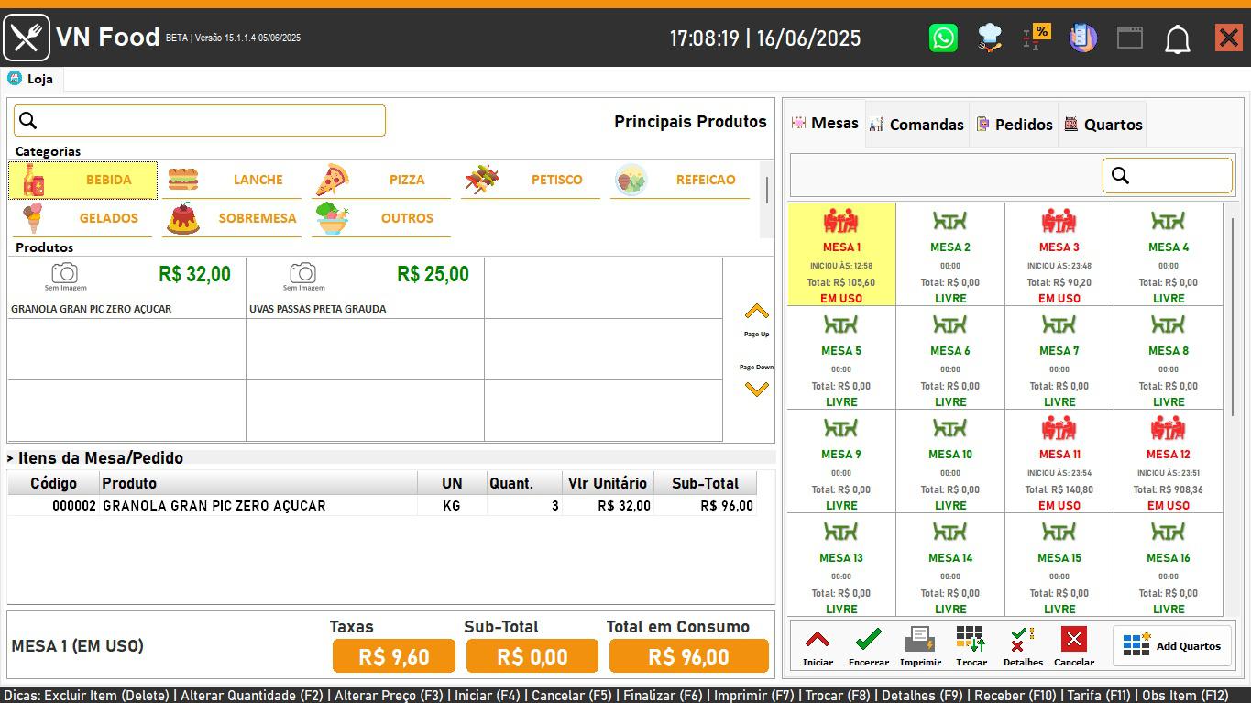The height and width of the screenshot is (703, 1251).
Task: Switch to the Quartos tab
Action: click(x=1103, y=123)
